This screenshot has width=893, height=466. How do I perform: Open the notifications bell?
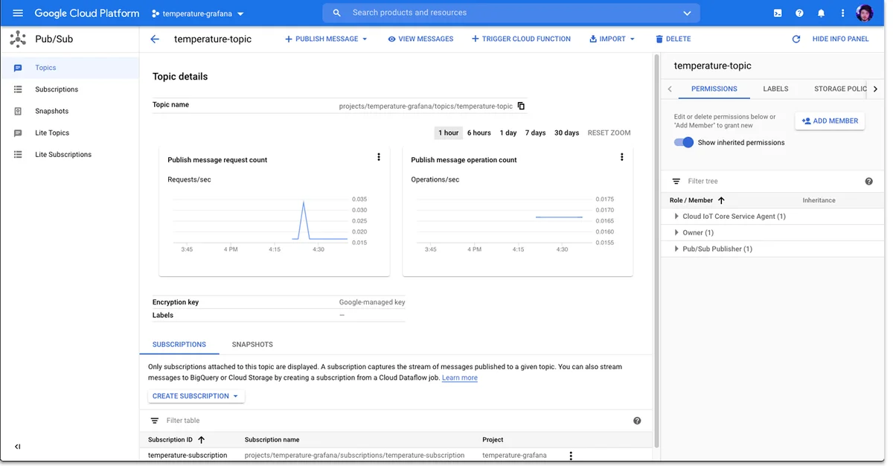pyautogui.click(x=821, y=13)
